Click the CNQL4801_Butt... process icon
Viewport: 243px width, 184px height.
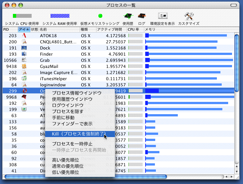point(24,42)
